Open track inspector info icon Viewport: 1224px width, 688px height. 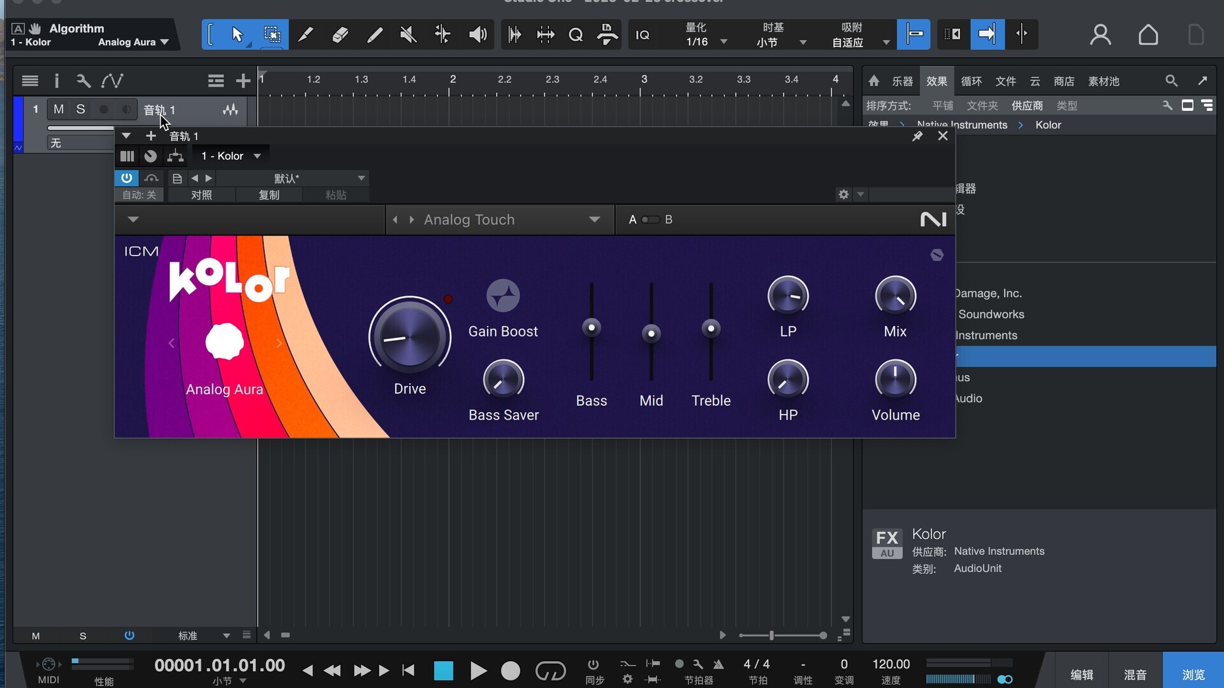point(57,81)
